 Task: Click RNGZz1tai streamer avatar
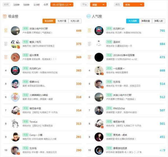click(99, 110)
